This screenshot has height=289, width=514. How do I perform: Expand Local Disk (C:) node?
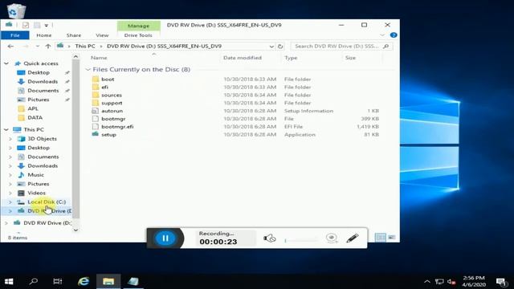point(10,201)
